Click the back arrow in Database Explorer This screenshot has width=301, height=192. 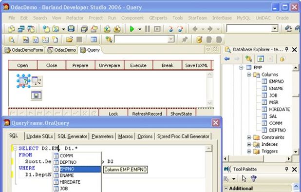[227, 59]
